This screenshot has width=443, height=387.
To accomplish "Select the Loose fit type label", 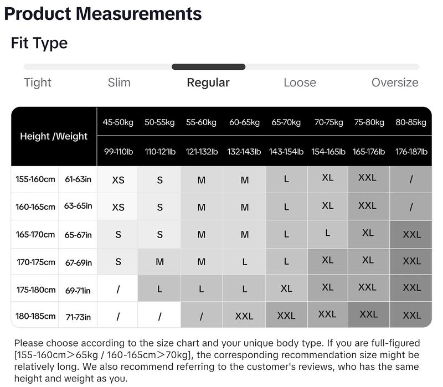I will [x=300, y=82].
